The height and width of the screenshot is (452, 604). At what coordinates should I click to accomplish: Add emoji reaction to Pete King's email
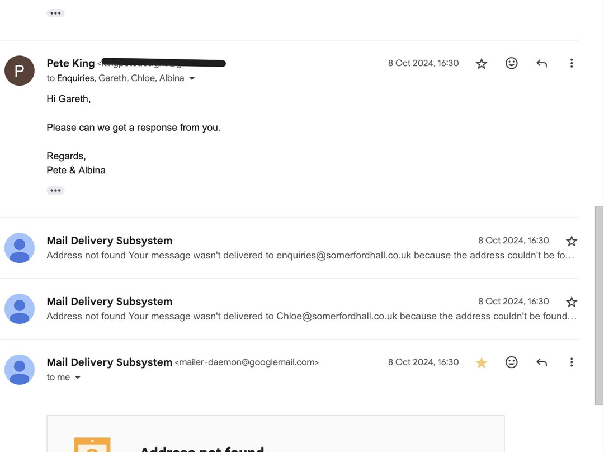tap(511, 63)
